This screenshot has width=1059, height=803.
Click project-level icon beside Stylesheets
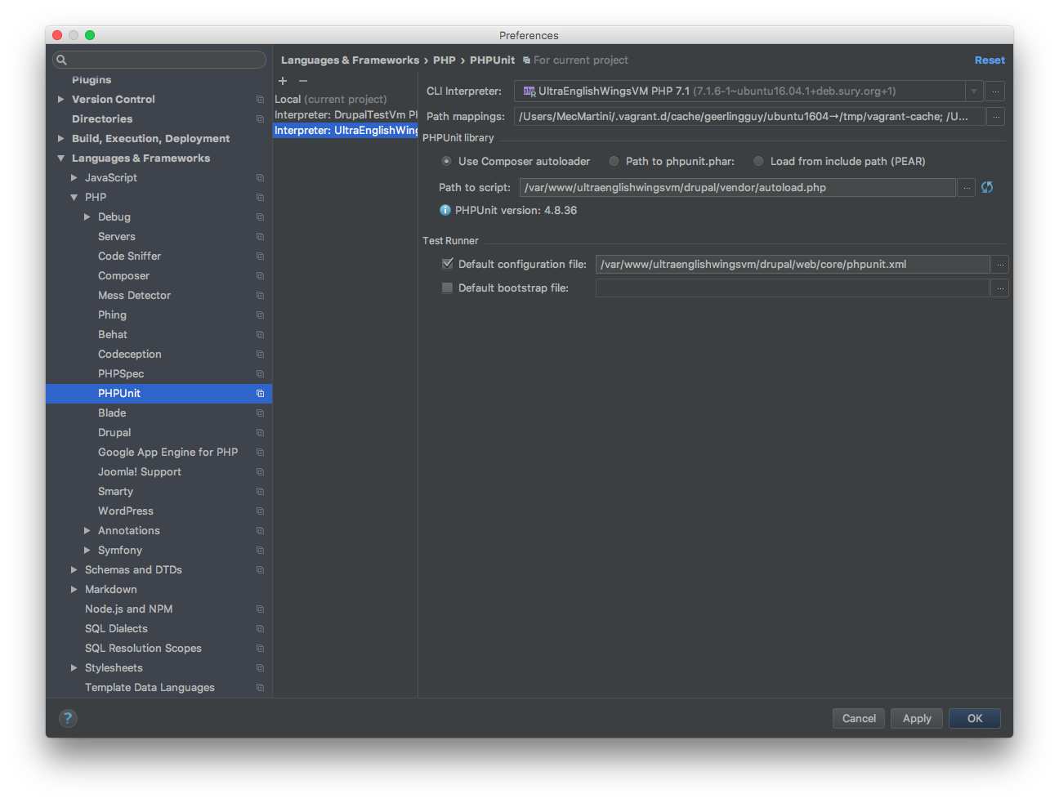(x=260, y=668)
